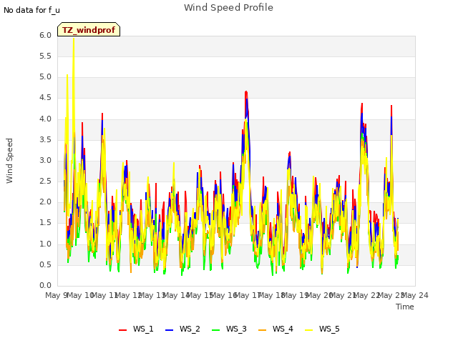The image size is (458, 343).
Task: Click the 5.0 y-axis tick label
Action: pos(46,77)
